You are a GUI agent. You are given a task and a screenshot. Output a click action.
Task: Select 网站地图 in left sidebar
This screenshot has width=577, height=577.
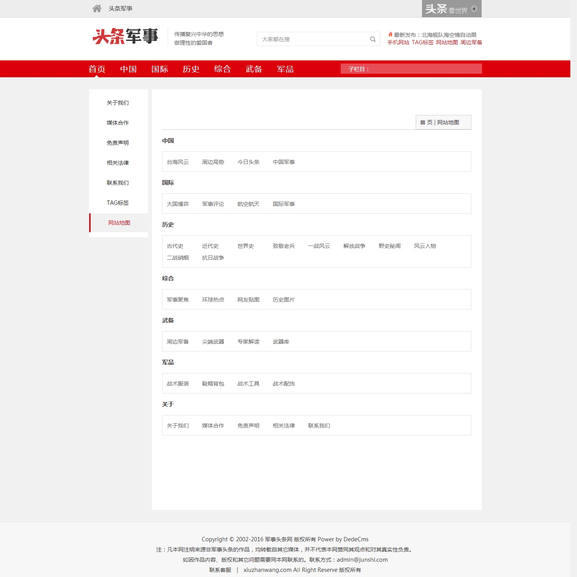[x=119, y=223]
